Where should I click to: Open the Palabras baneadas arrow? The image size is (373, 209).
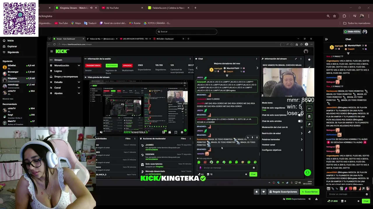[x=302, y=139]
